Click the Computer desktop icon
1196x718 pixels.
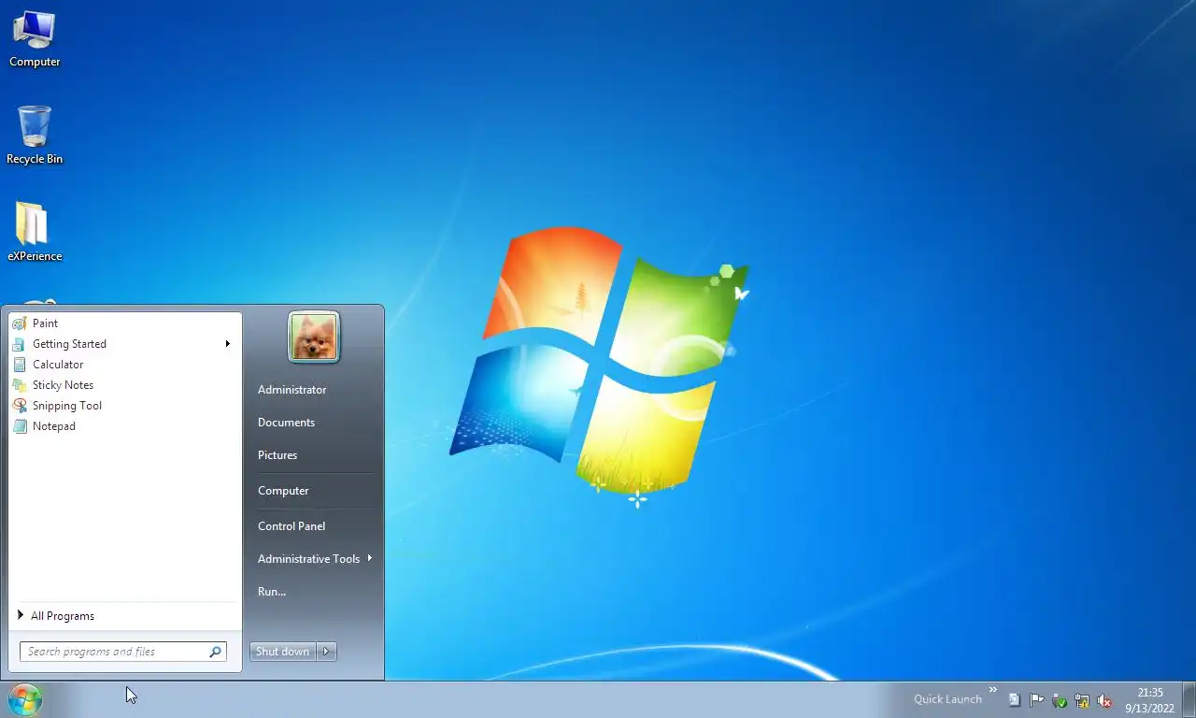pos(35,39)
